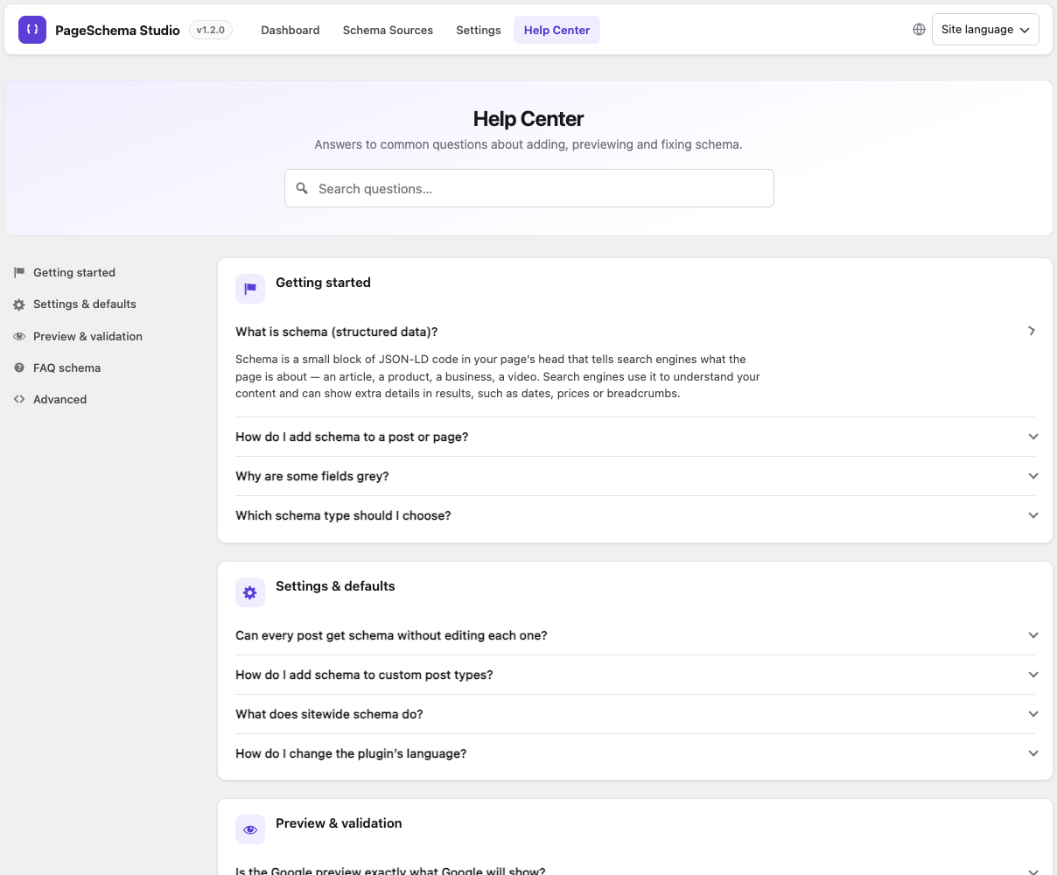The image size is (1057, 875).
Task: Click the Help Center page heading
Action: (x=528, y=119)
